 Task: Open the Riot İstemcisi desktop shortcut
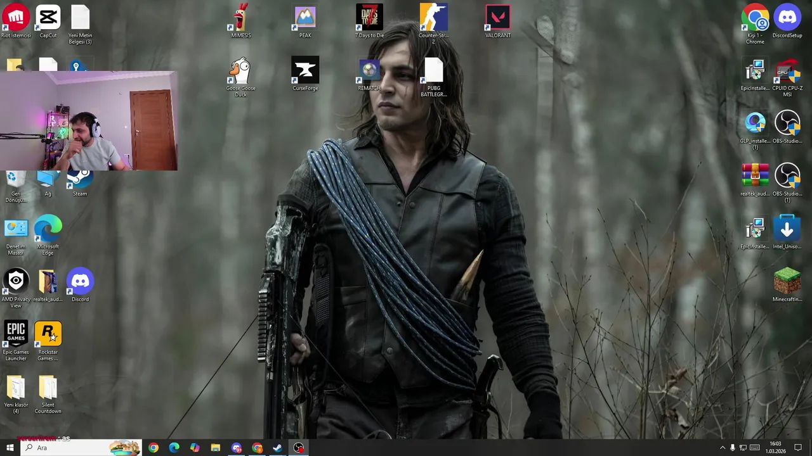coord(16,21)
